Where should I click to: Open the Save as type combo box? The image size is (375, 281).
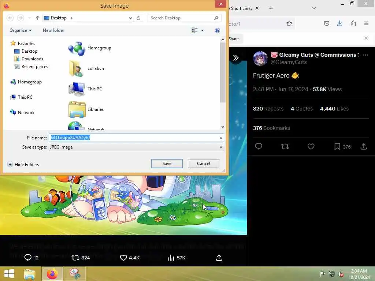tap(136, 147)
